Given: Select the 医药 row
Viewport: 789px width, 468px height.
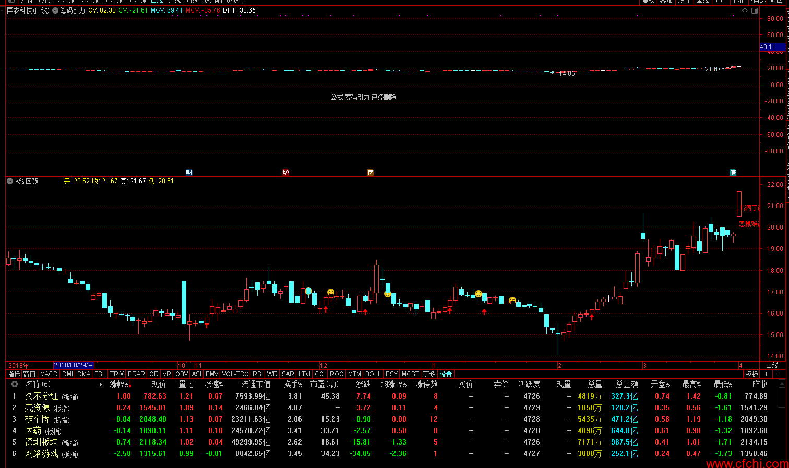Looking at the screenshot, I should tap(391, 430).
